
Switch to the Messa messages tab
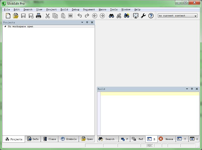click(x=166, y=139)
